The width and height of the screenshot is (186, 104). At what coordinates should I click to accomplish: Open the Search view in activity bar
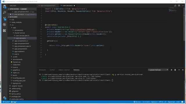(x=4, y=12)
